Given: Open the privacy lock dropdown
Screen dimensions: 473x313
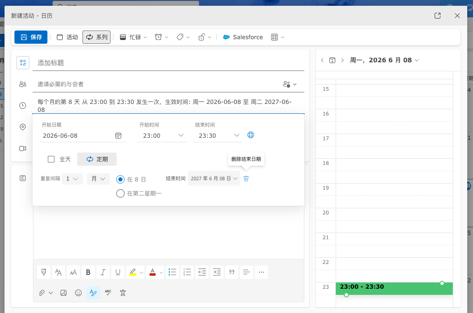Looking at the screenshot, I should (205, 37).
